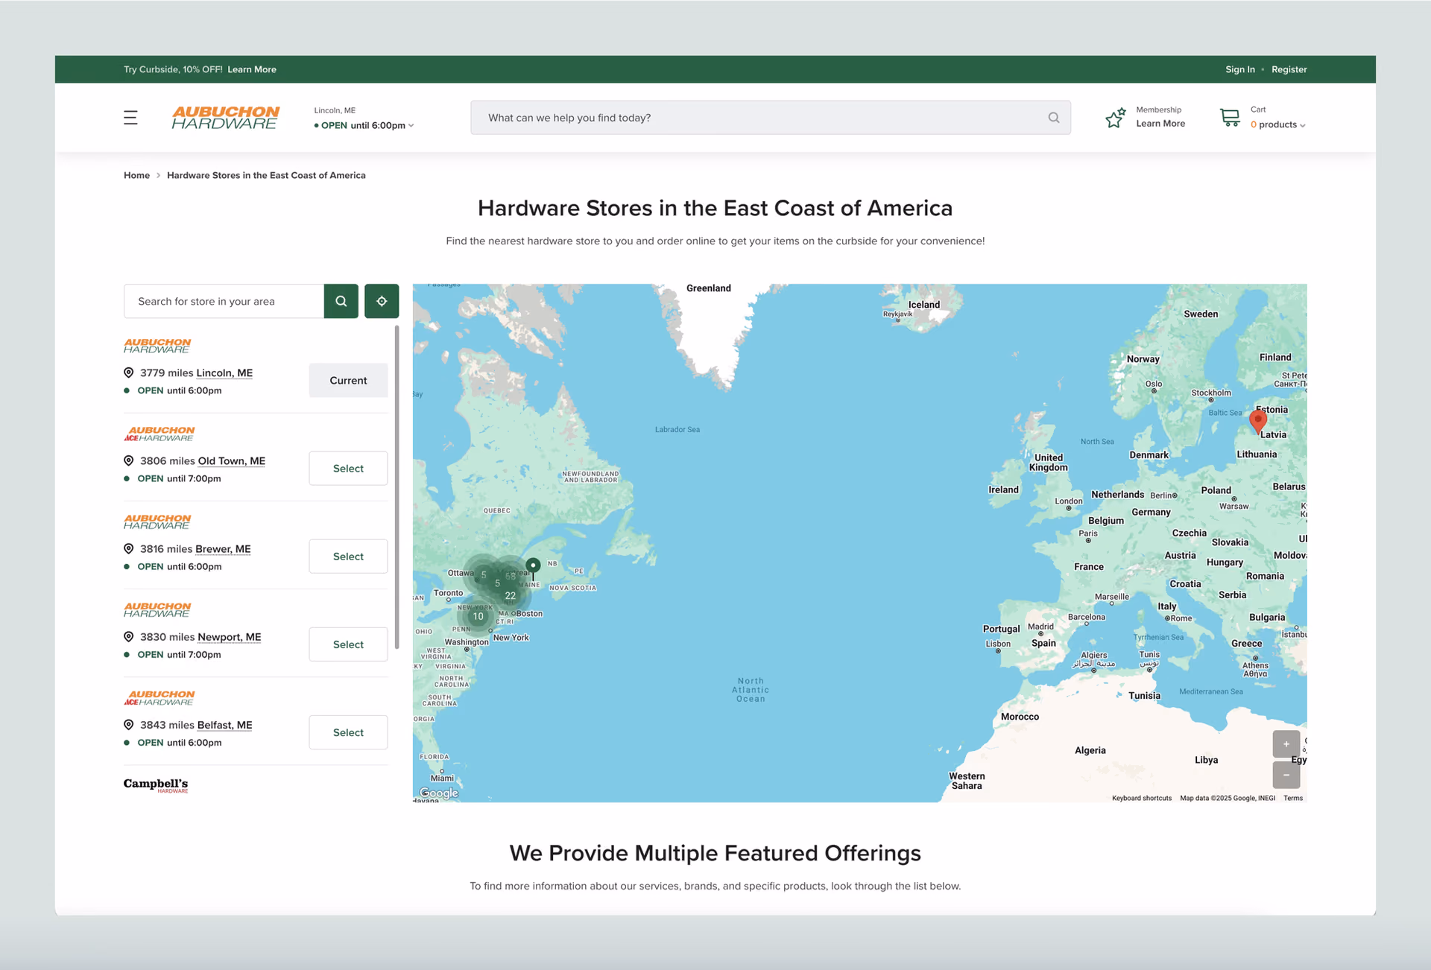Click the membership star icon
Screen dimensions: 1431x970
(x=1116, y=118)
